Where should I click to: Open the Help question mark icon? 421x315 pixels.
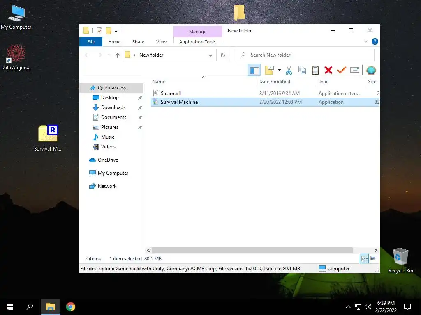375,41
